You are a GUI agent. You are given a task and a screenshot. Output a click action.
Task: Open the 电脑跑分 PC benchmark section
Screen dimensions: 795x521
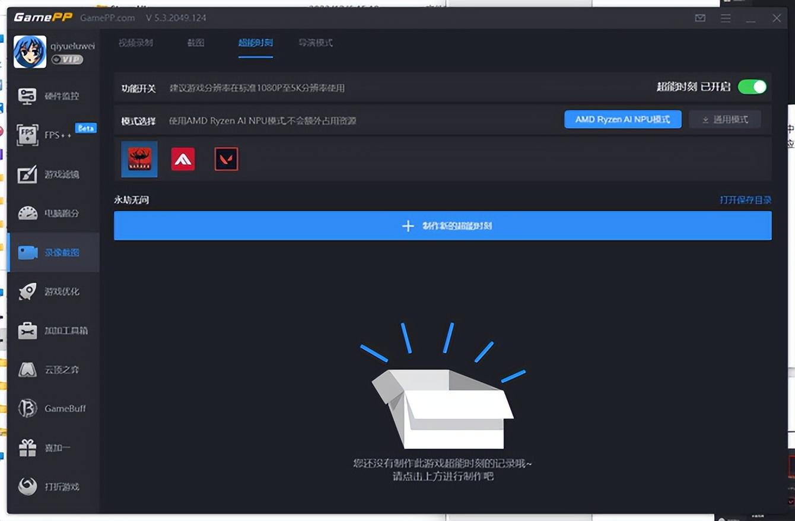[x=53, y=213]
